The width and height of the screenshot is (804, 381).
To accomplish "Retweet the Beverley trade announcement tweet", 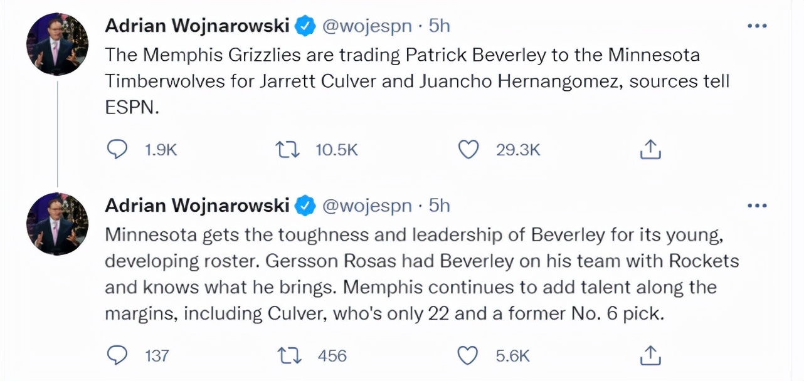I will [x=288, y=149].
